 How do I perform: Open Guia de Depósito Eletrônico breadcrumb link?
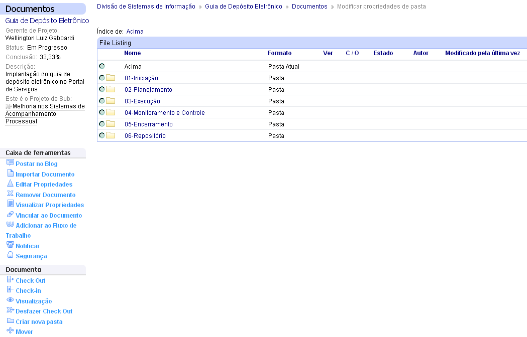(244, 7)
